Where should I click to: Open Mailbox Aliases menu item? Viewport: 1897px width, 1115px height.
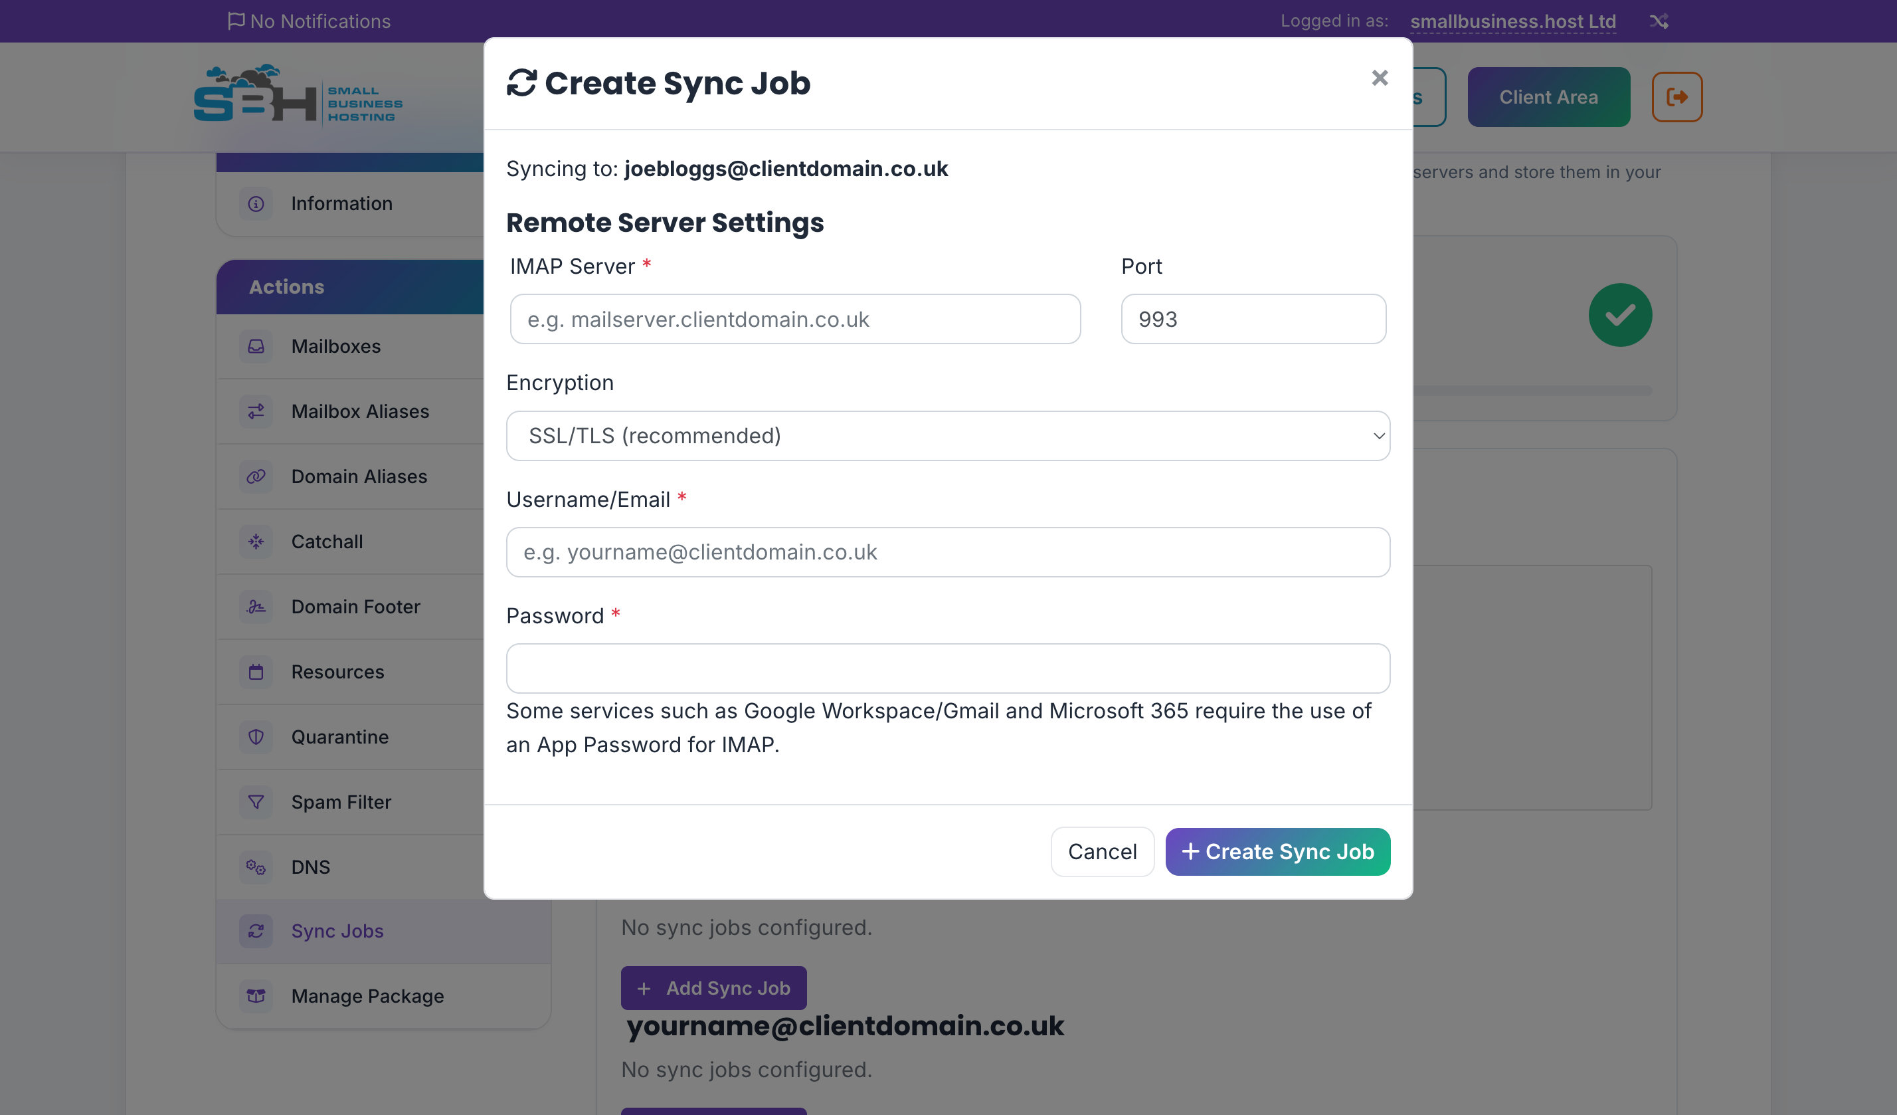351,411
